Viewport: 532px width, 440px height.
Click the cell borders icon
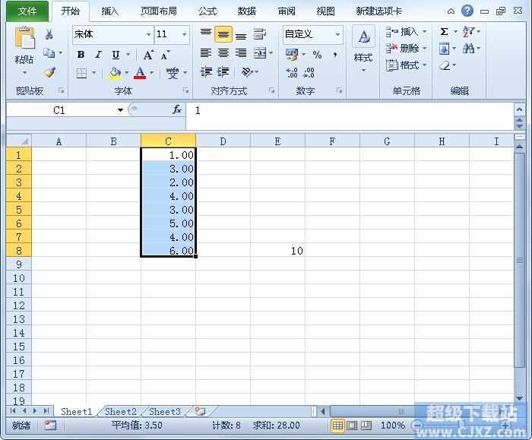pyautogui.click(x=81, y=73)
